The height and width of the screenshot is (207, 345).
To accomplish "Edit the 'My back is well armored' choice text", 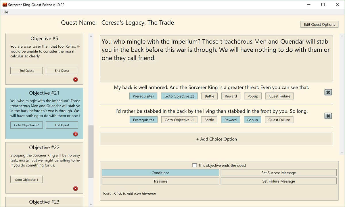I will [x=212, y=88].
